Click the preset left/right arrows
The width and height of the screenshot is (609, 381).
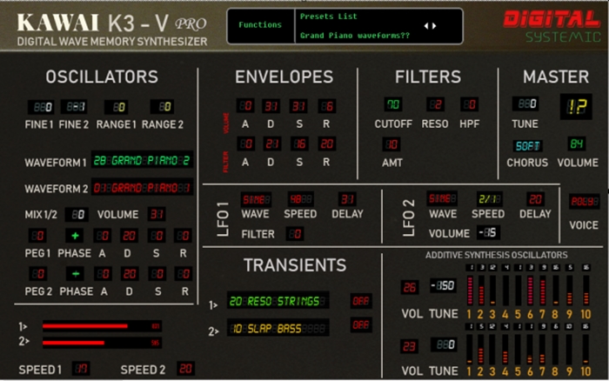coord(430,25)
